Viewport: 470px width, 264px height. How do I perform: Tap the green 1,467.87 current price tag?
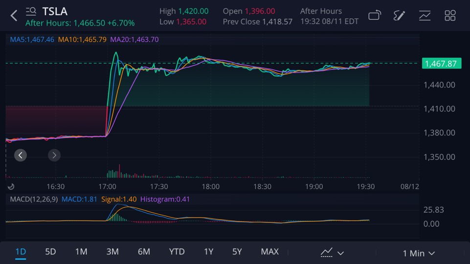442,64
